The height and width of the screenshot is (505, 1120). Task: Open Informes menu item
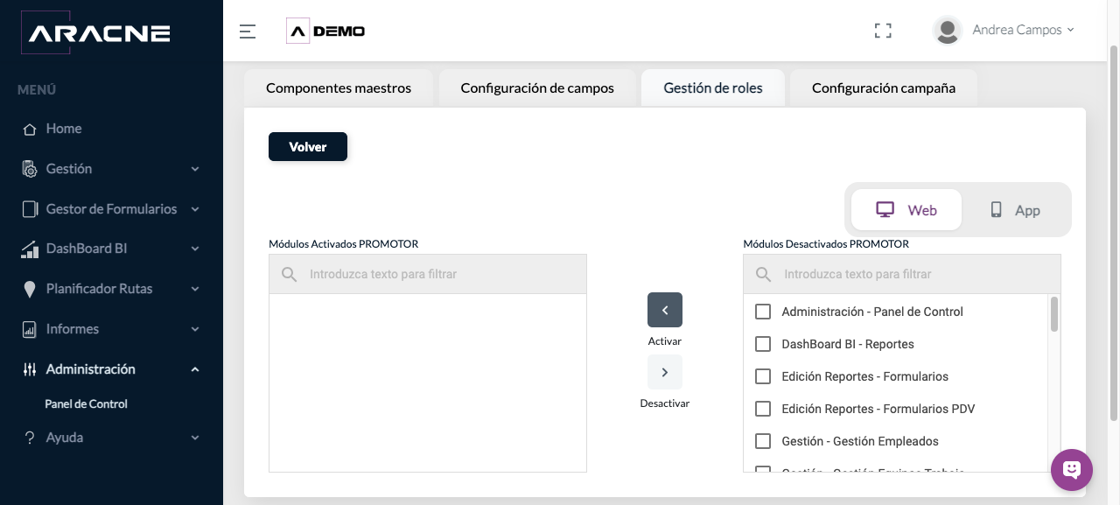point(111,329)
